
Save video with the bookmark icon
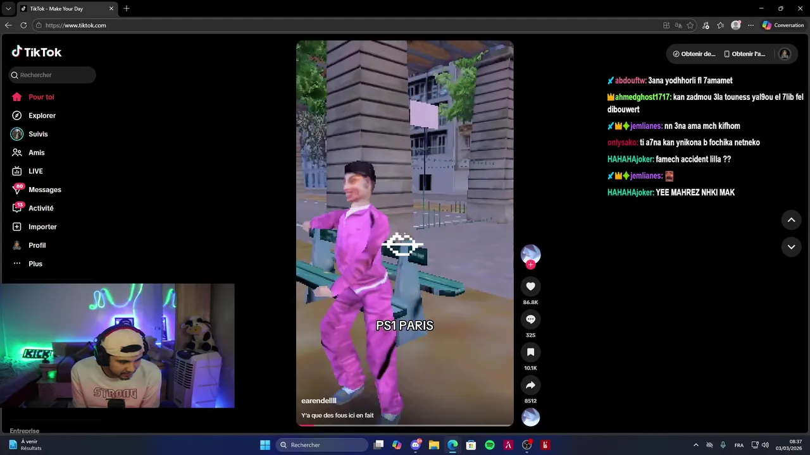530,352
